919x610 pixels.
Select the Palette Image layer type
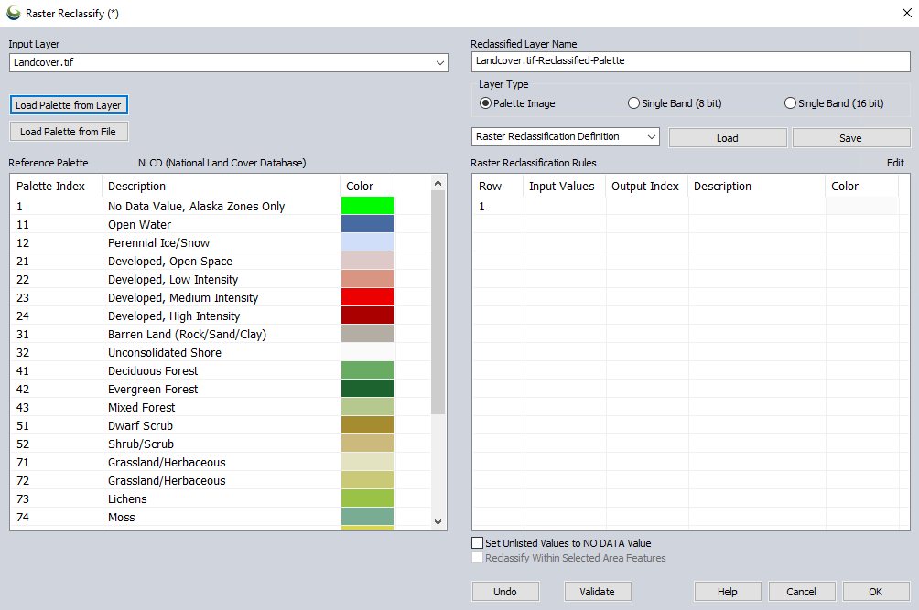point(486,103)
